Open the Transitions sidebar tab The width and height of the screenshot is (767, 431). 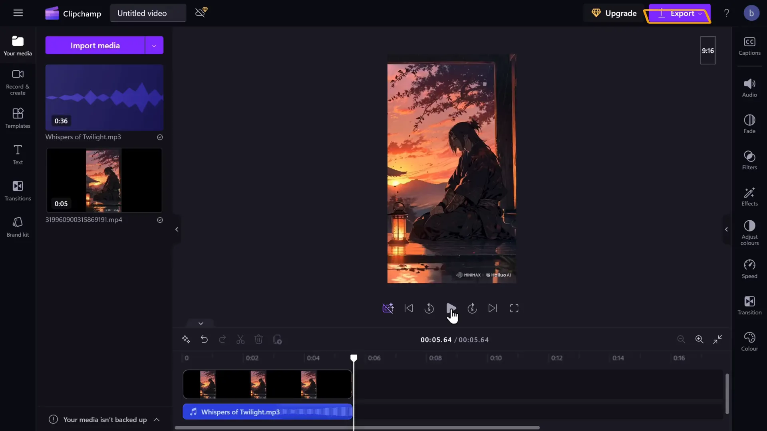pyautogui.click(x=18, y=191)
